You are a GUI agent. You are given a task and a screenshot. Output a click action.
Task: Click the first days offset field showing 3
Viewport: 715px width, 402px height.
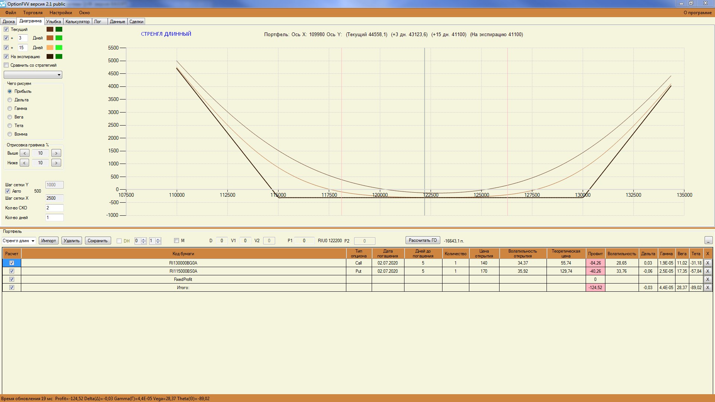22,38
